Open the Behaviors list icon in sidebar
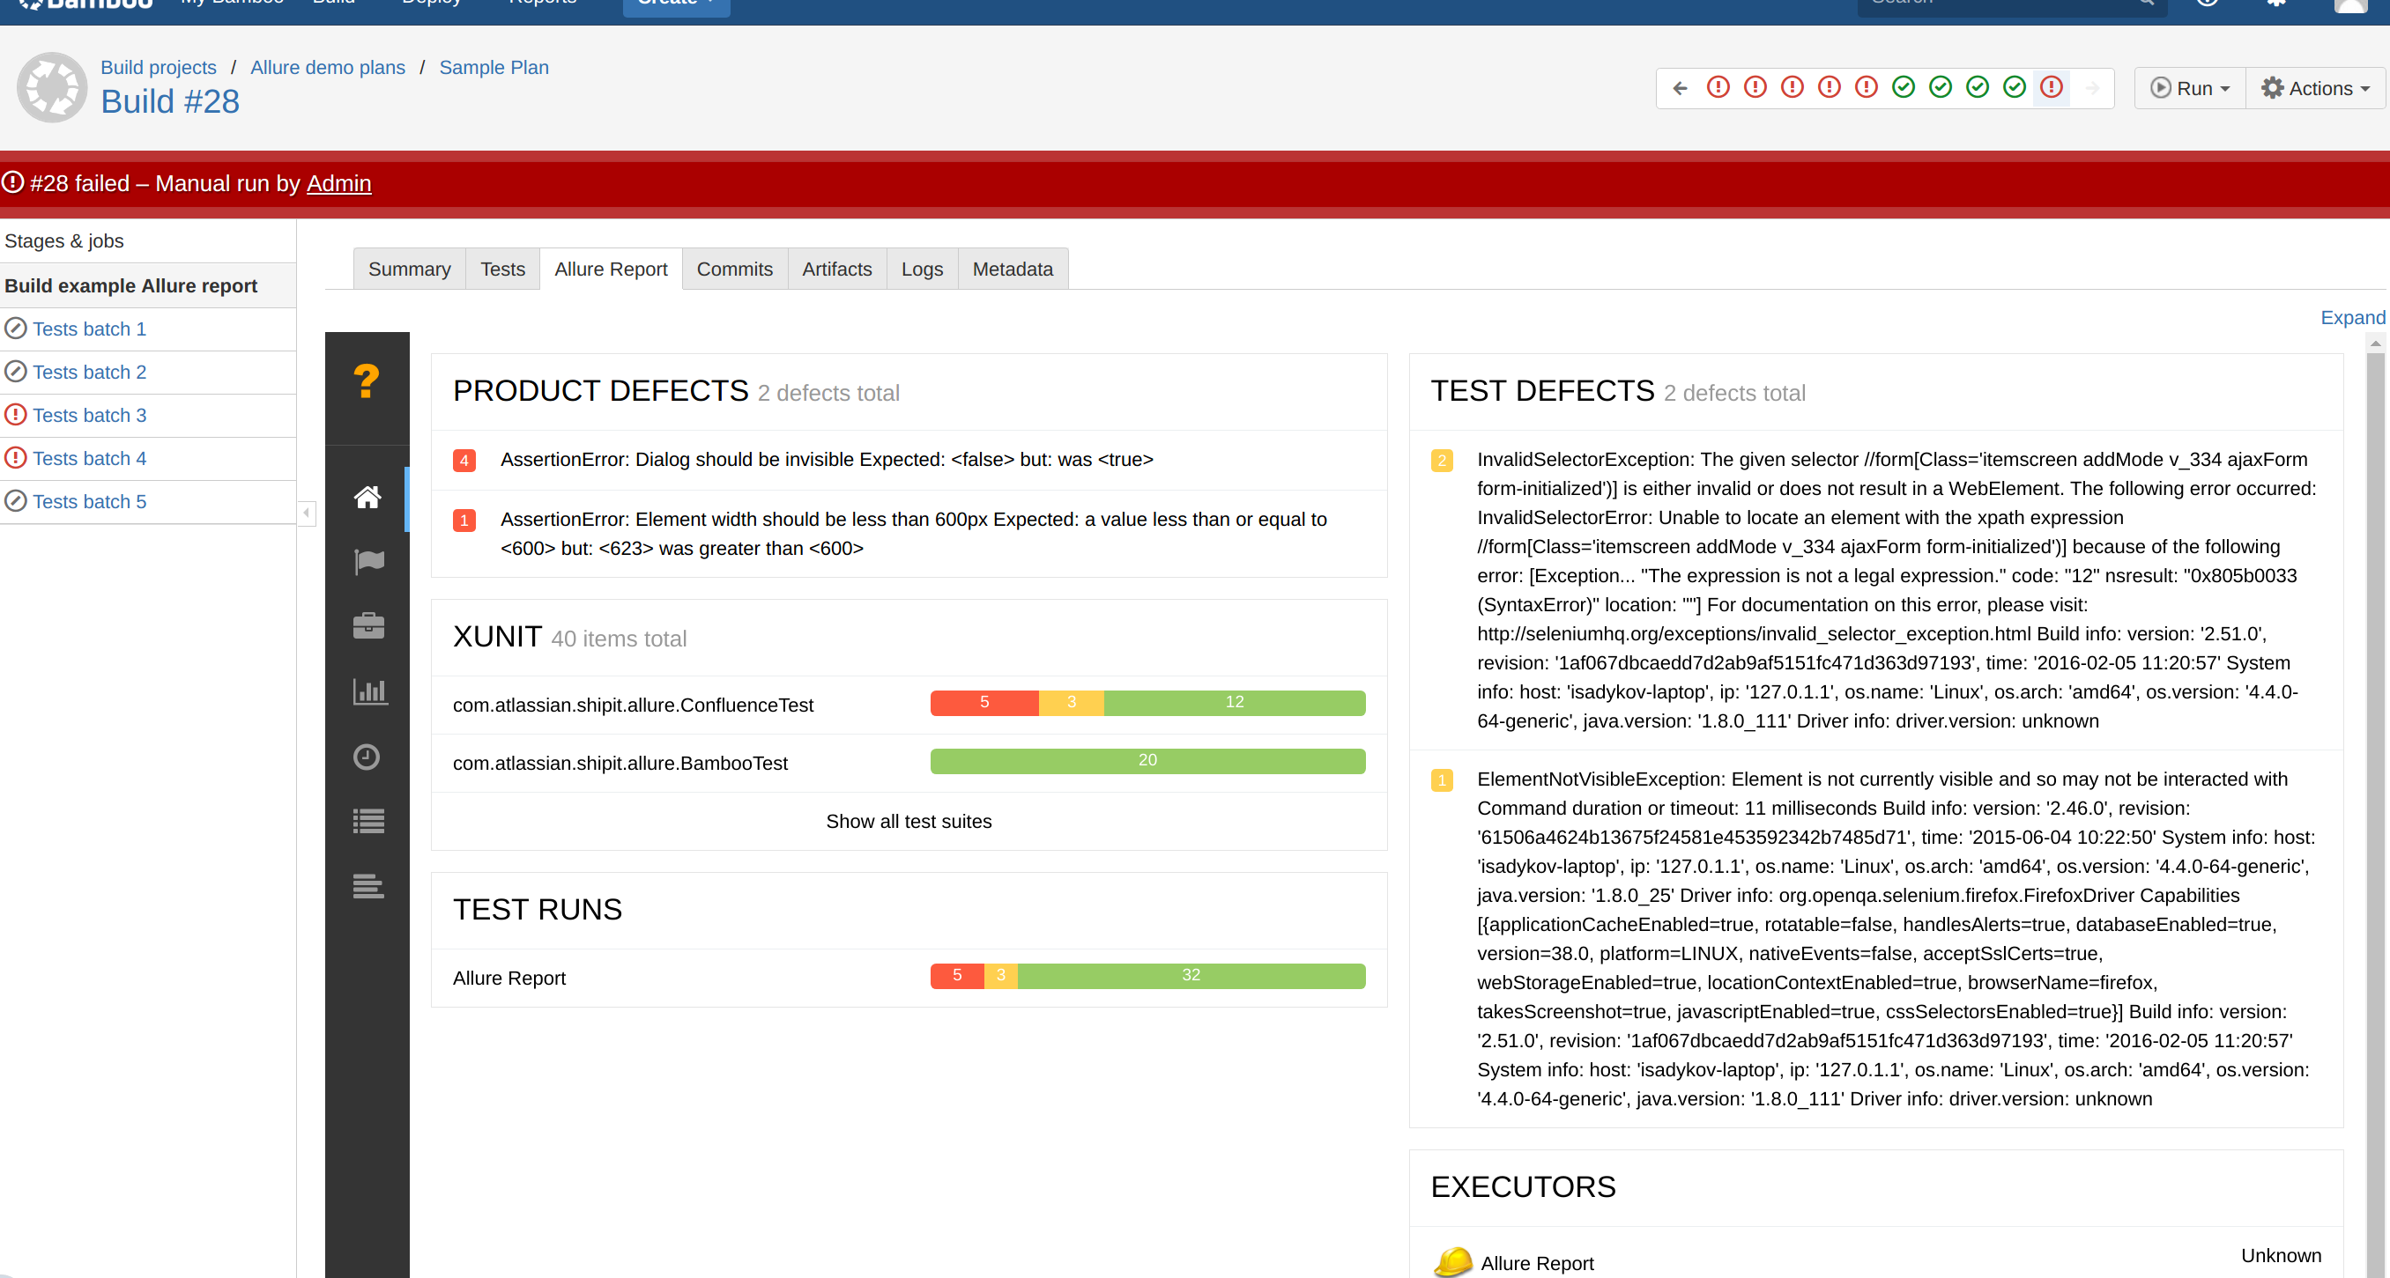 [x=368, y=822]
